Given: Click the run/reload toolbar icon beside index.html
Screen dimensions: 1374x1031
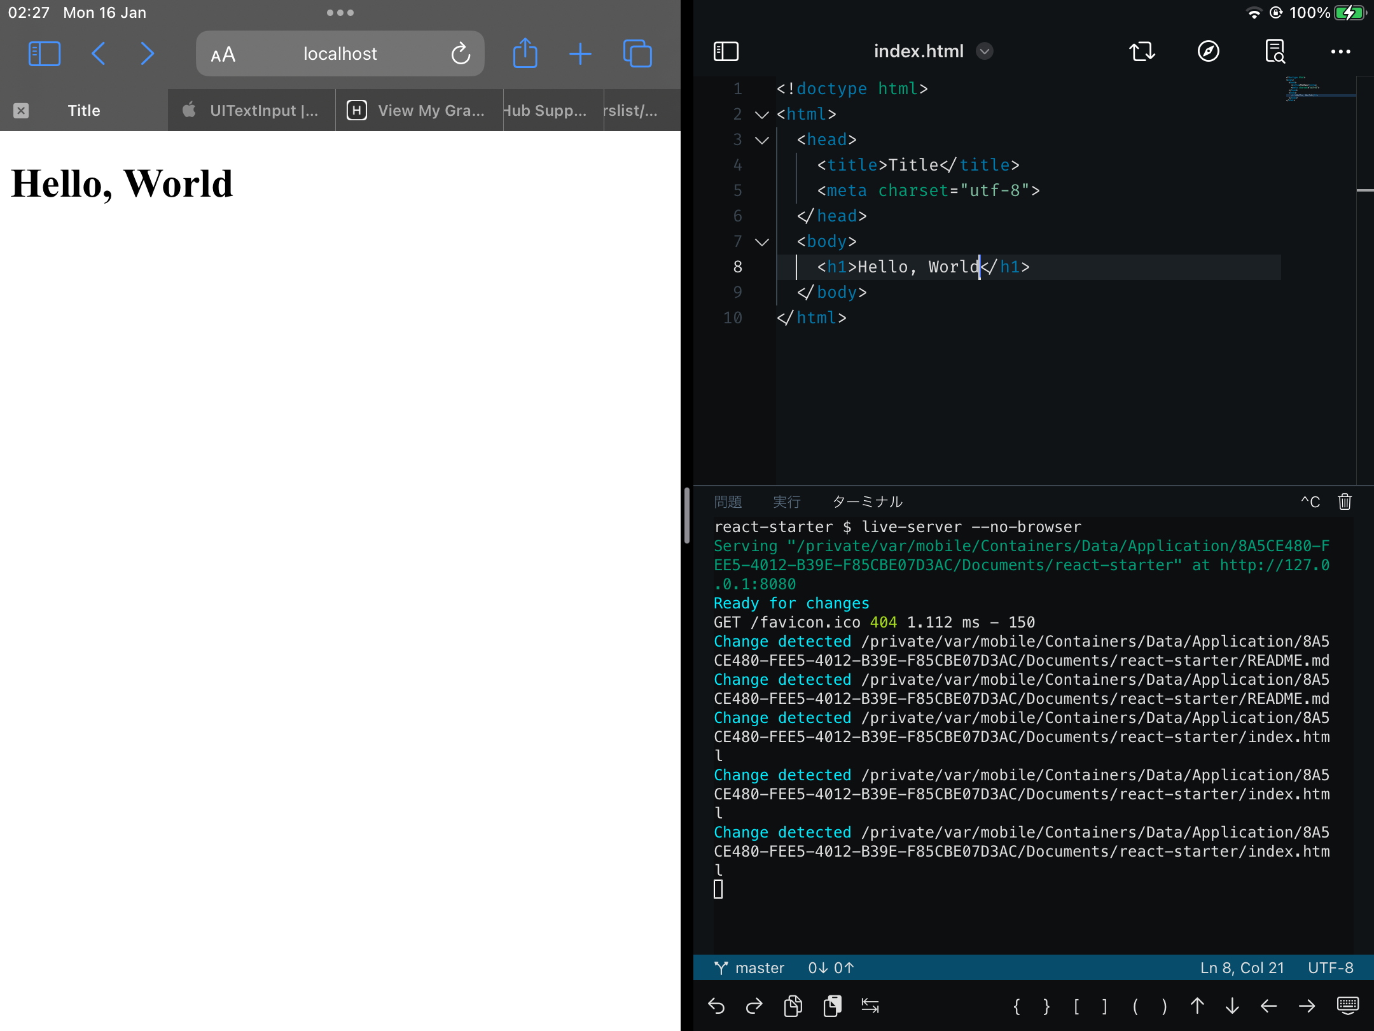Looking at the screenshot, I should 1142,52.
